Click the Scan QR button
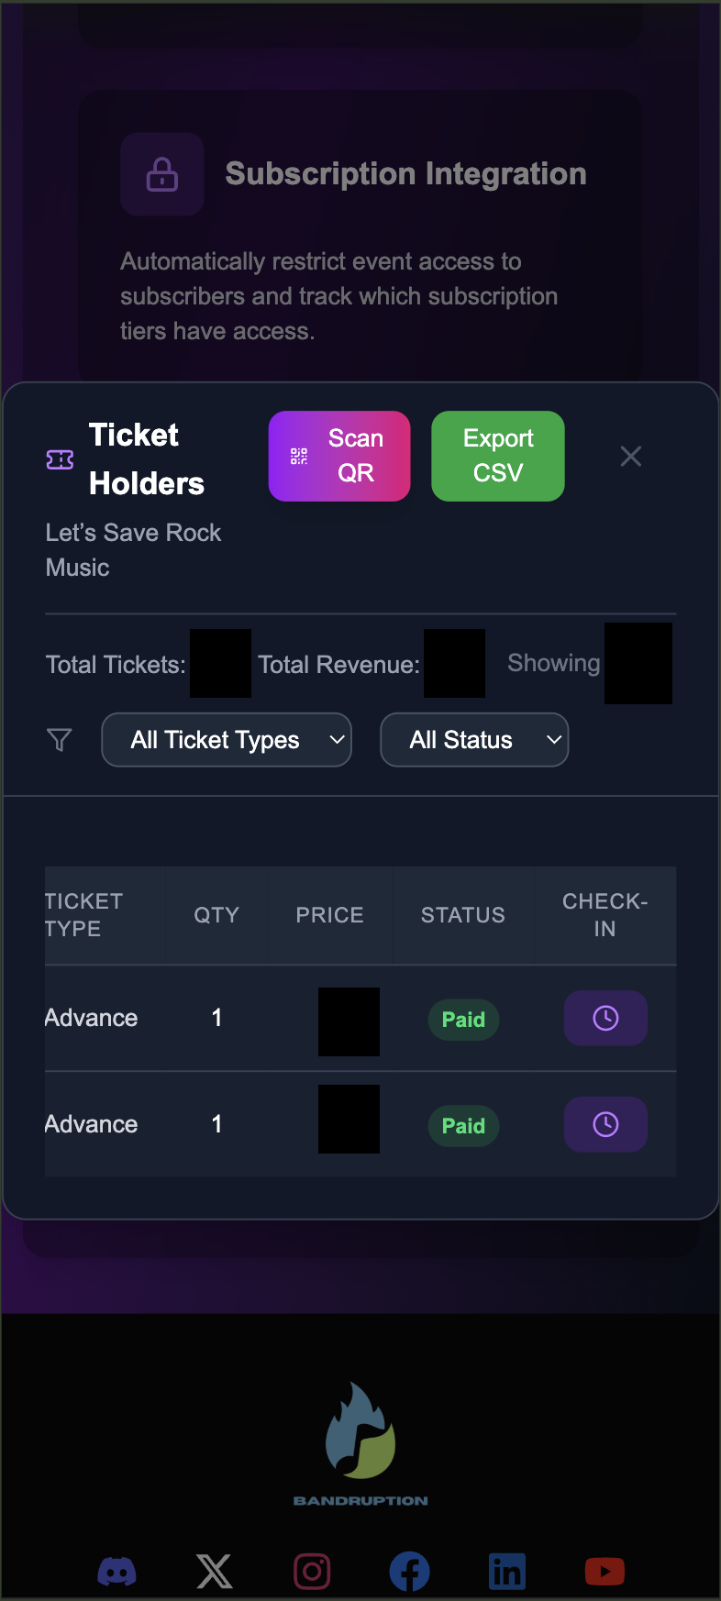Image resolution: width=721 pixels, height=1601 pixels. click(x=339, y=456)
